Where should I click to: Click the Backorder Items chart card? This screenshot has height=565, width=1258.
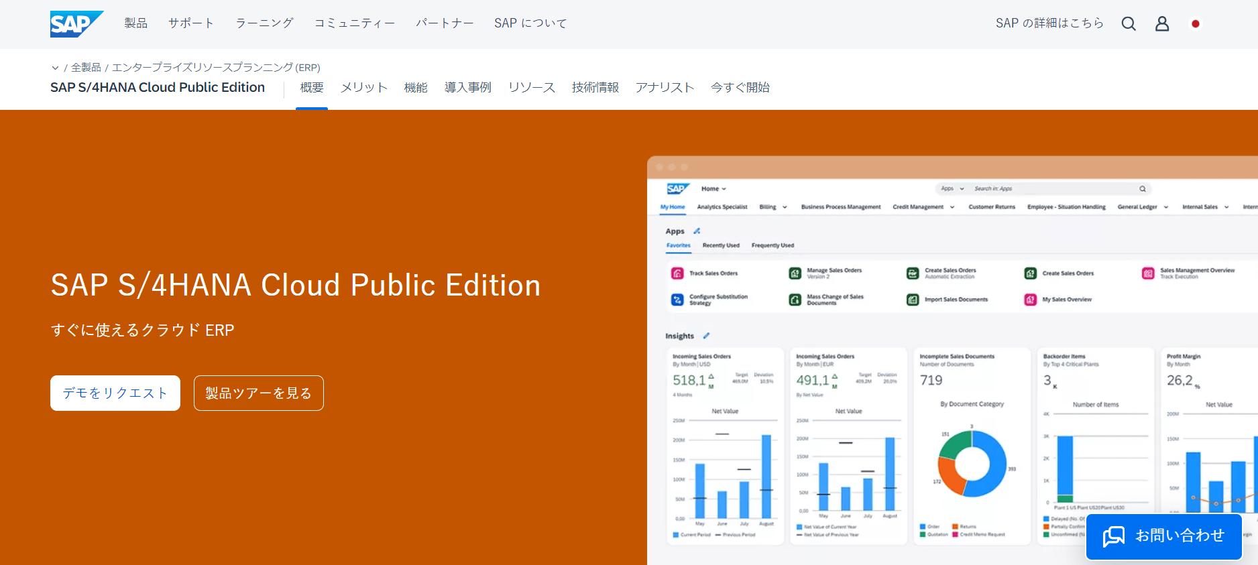point(1096,446)
